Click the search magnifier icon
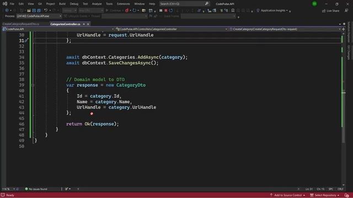 click(206, 4)
